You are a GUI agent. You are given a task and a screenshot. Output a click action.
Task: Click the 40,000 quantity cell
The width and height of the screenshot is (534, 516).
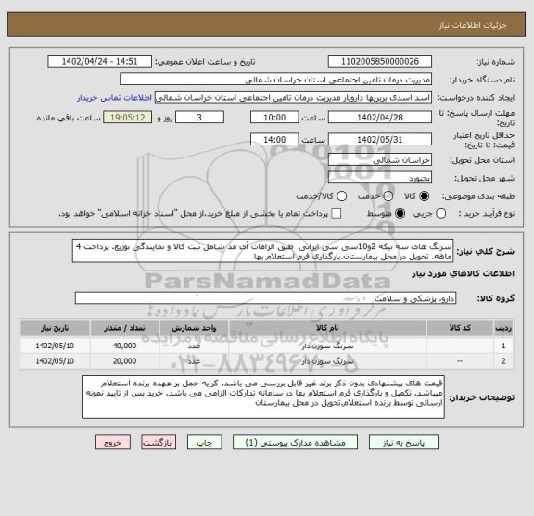pyautogui.click(x=124, y=346)
